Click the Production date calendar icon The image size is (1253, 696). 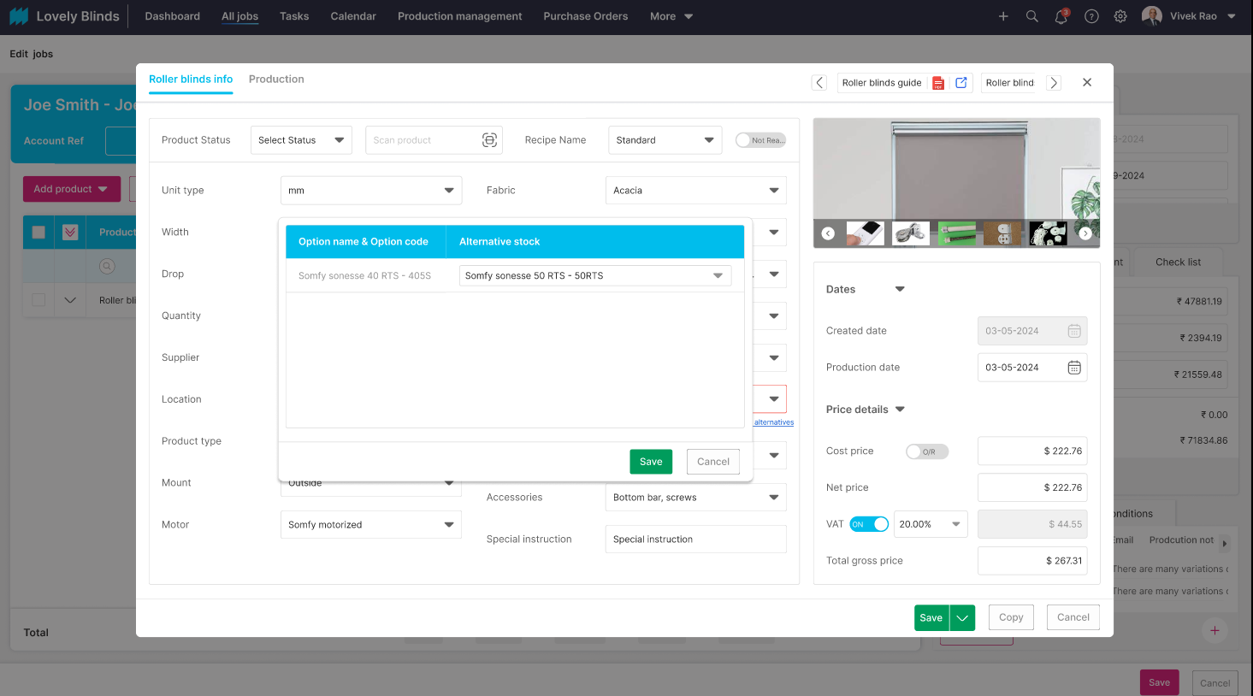tap(1074, 368)
